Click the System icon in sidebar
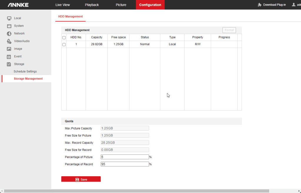Image resolution: width=301 pixels, height=193 pixels. point(9,26)
